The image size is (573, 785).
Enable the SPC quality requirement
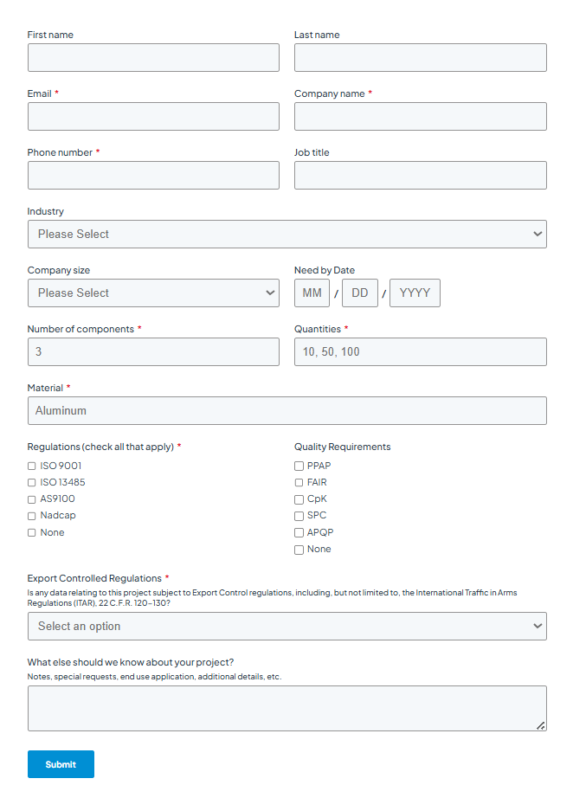[x=299, y=515]
